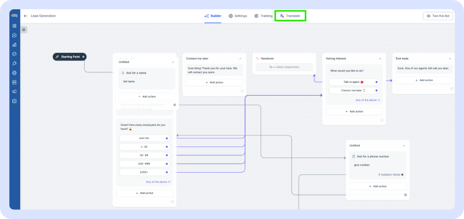Click output circle of the employees node
The width and height of the screenshot is (464, 219).
click(172, 202)
